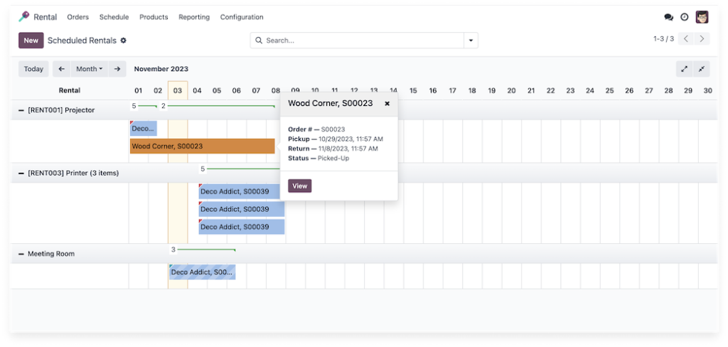
Task: Click the Return 11/8/2023 line in popover
Action: [x=333, y=149]
